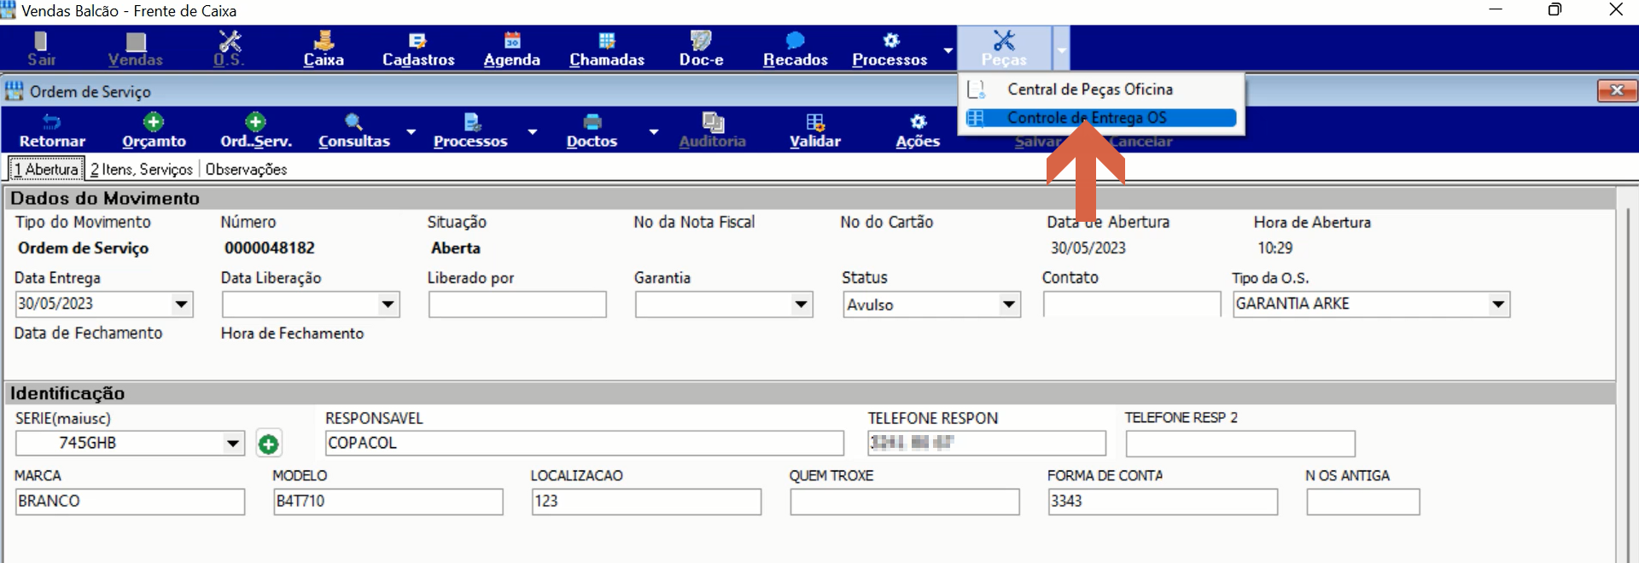Open Tipo da O.S. dropdown
This screenshot has width=1639, height=563.
[1498, 304]
